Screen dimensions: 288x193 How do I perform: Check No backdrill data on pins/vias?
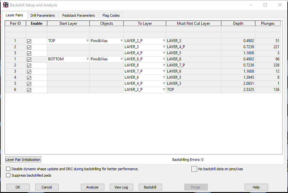point(194,169)
